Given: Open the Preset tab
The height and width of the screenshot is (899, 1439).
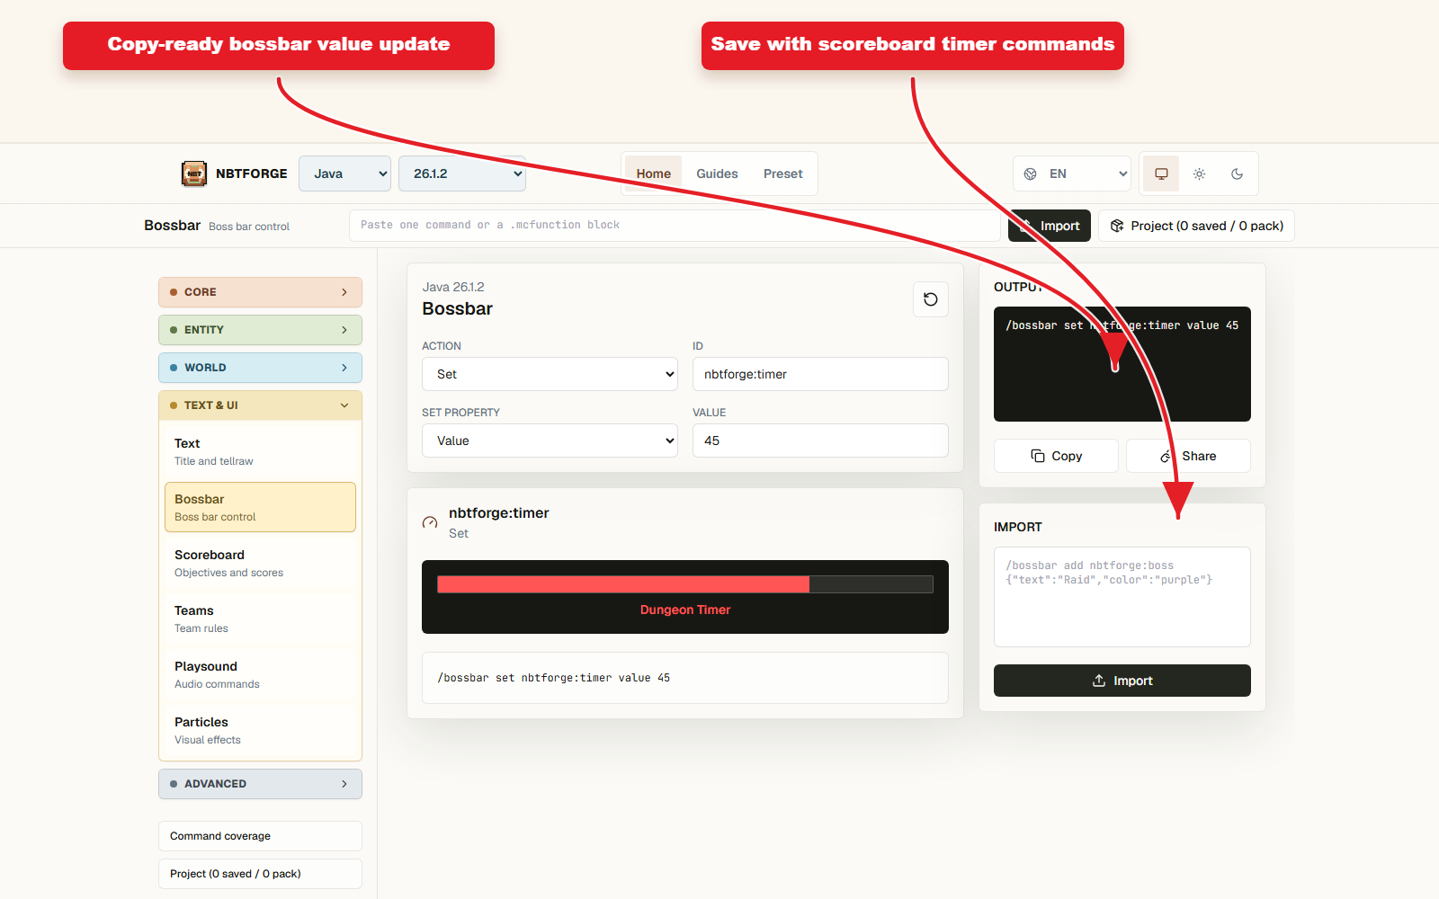Looking at the screenshot, I should click(782, 174).
